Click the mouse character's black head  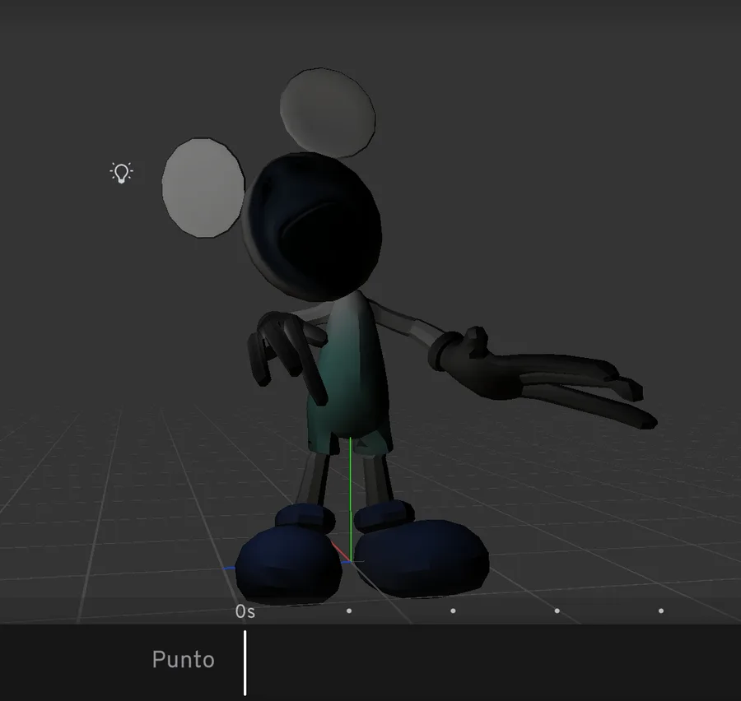click(x=312, y=227)
